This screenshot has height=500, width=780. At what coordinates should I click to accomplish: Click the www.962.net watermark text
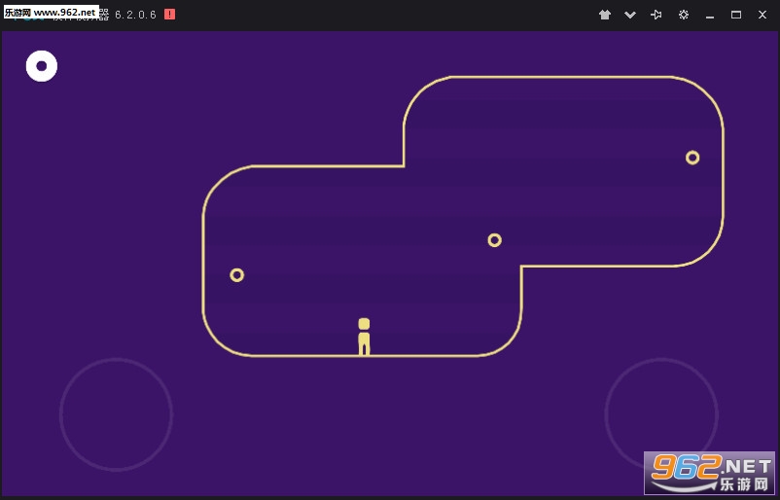(x=64, y=13)
